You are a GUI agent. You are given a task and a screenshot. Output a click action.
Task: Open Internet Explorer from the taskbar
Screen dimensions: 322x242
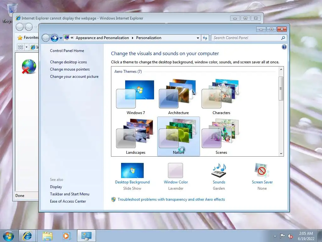pyautogui.click(x=27, y=236)
